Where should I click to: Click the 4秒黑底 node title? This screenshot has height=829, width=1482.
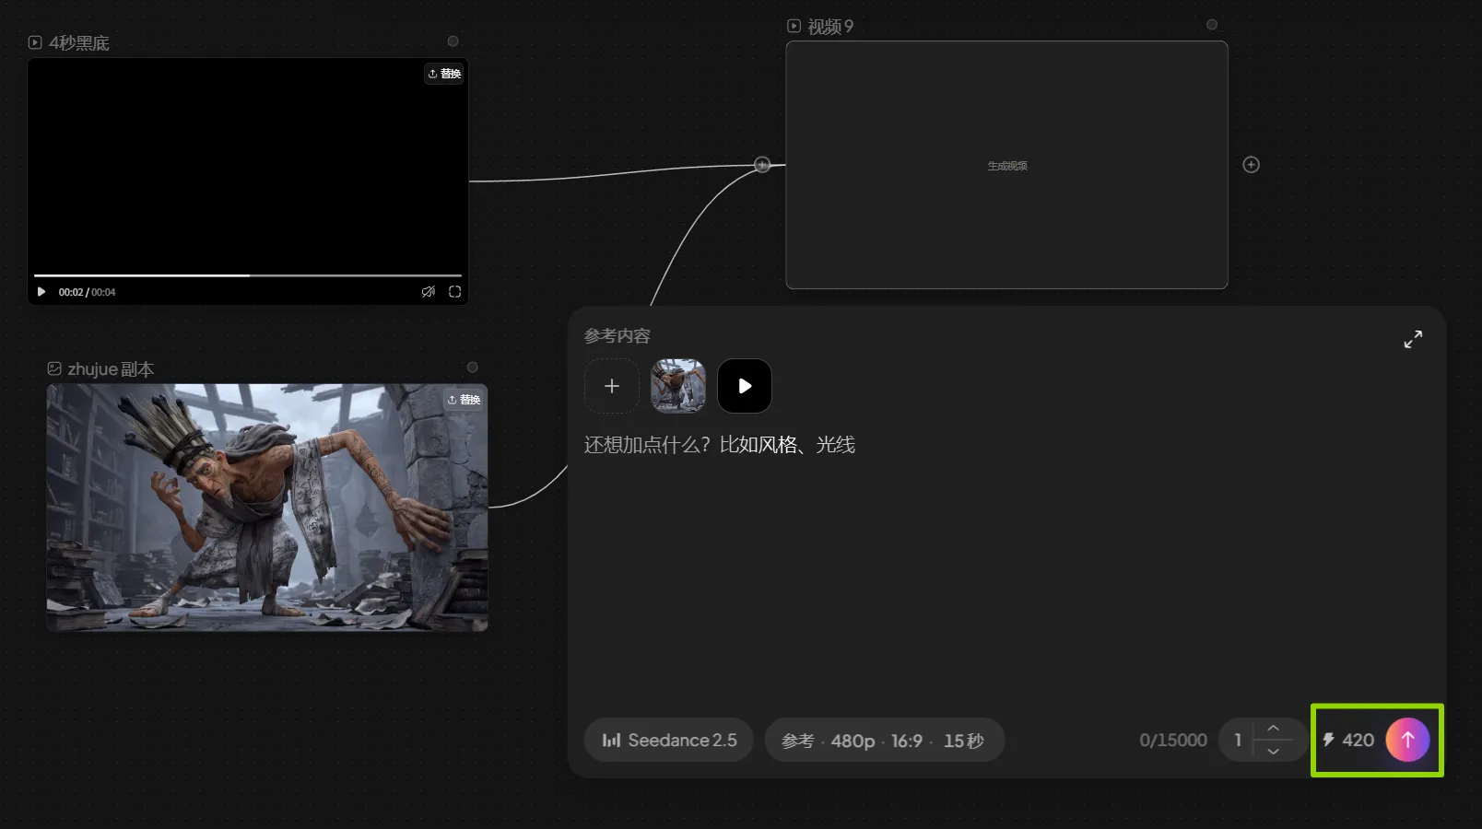point(79,42)
